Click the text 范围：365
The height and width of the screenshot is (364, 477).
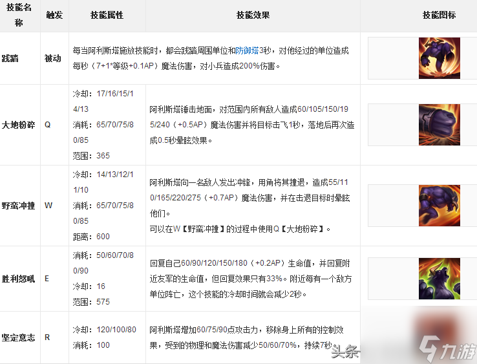[x=91, y=156]
